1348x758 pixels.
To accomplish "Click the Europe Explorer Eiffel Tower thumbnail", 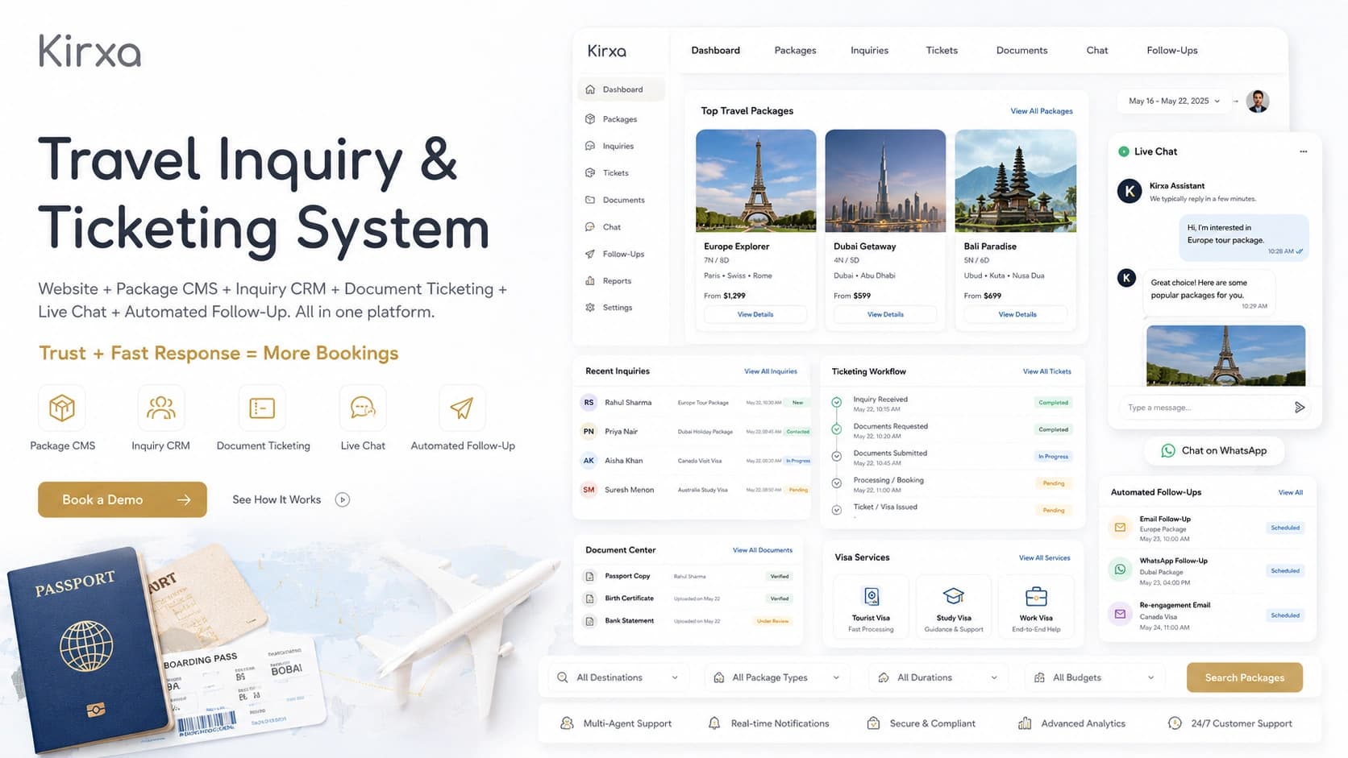I will coord(755,180).
